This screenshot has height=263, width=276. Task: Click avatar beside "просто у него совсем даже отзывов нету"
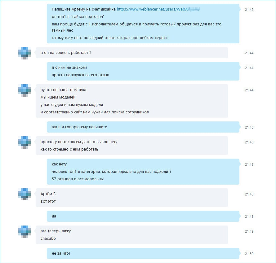[x=24, y=142]
